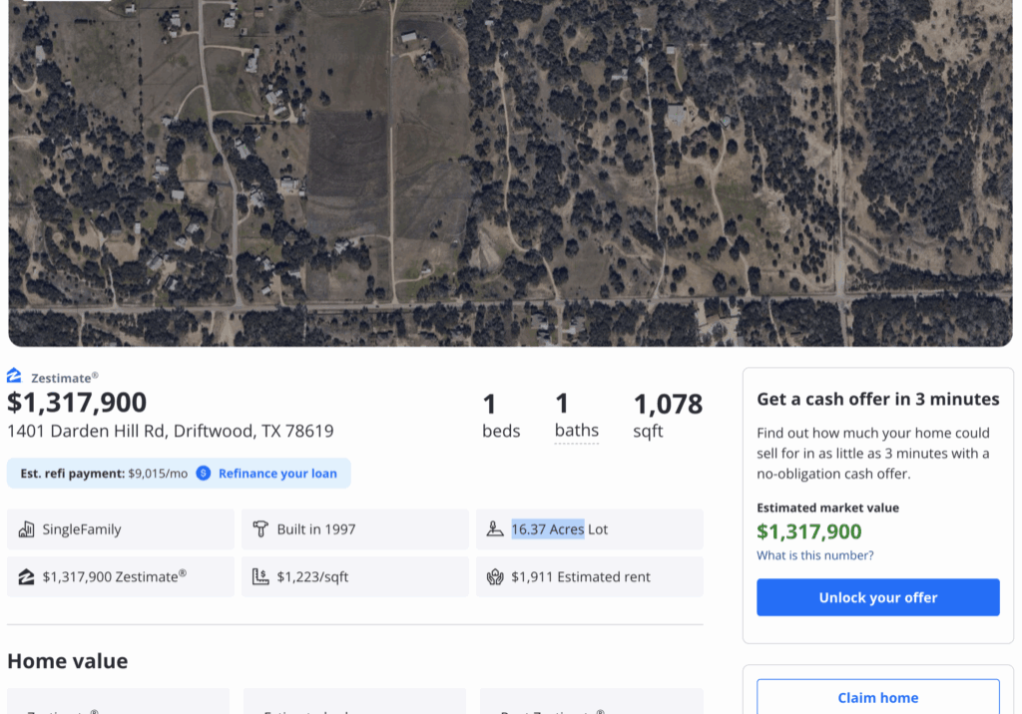The height and width of the screenshot is (714, 1022).
Task: Click the highlighted 16.37 Acres text
Action: coord(548,529)
